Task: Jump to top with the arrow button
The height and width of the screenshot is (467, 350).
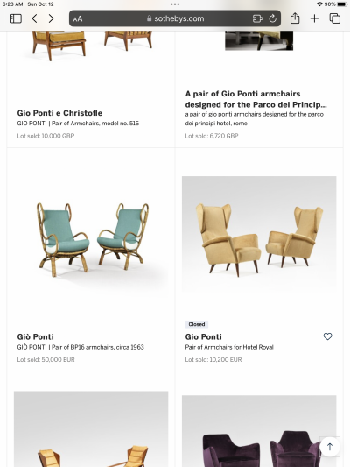Action: click(330, 447)
